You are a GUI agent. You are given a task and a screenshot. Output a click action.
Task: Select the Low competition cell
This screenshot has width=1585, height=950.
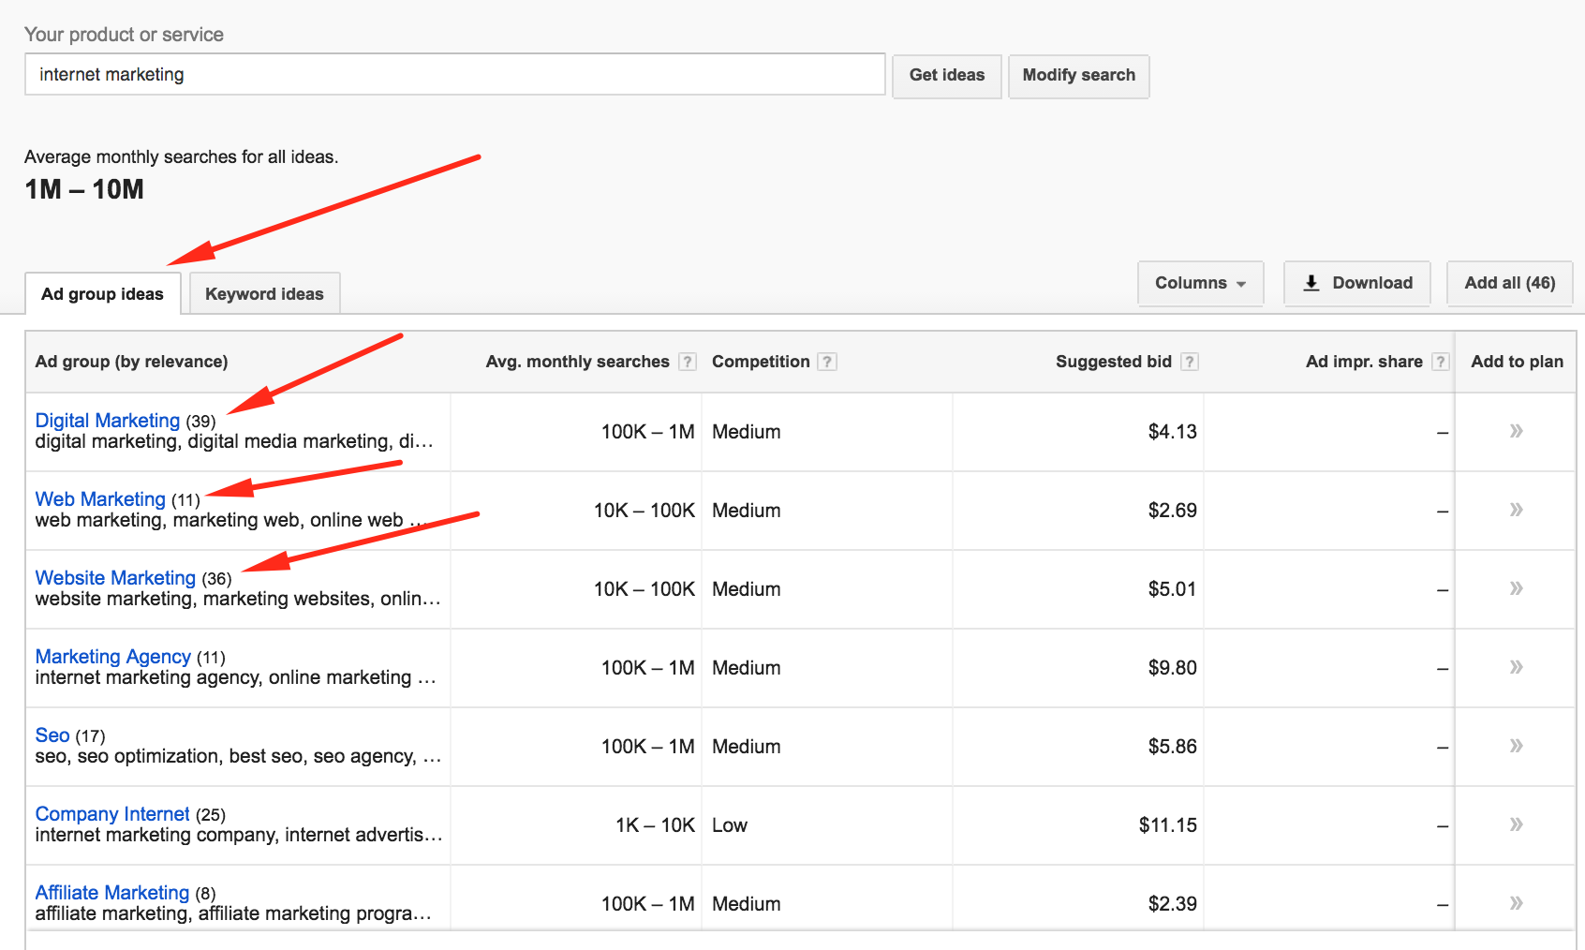click(x=828, y=825)
